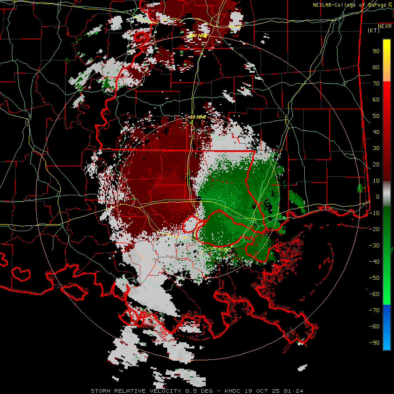The height and width of the screenshot is (394, 394).
Task: Click the gray zero band of the color bar
Action: [387, 194]
